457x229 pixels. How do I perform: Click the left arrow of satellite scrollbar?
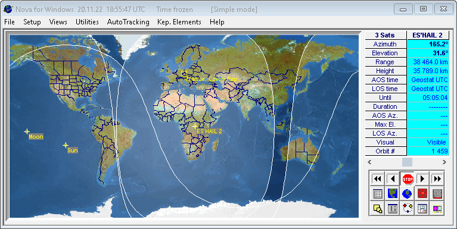pyautogui.click(x=370, y=162)
